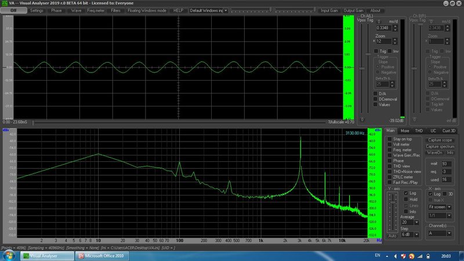Toggle the Y-axis Log checkbox

pos(406,193)
